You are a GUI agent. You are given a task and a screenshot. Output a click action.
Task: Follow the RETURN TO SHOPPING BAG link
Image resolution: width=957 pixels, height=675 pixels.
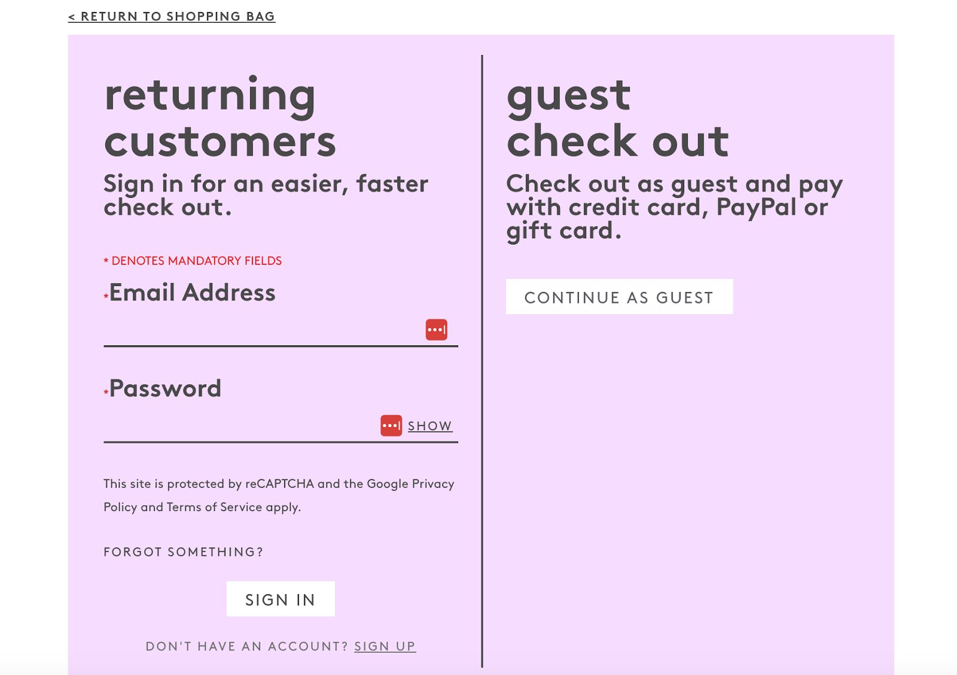click(x=172, y=17)
